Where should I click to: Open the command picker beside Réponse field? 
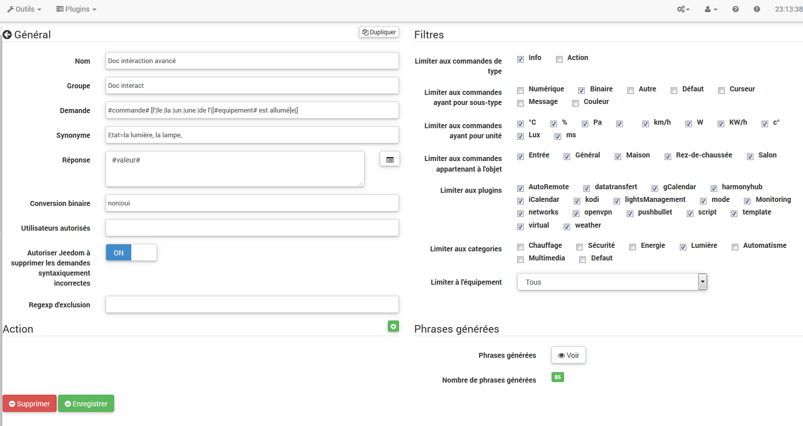click(x=389, y=159)
